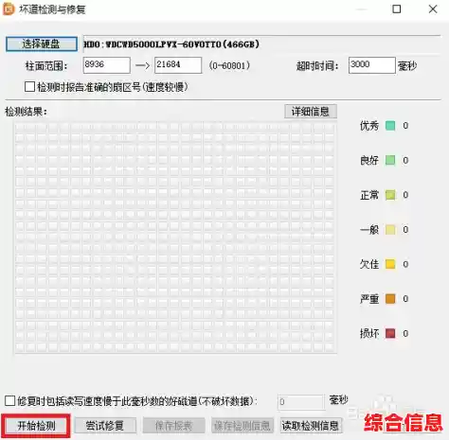Click the 读取检测信息 button

[311, 426]
